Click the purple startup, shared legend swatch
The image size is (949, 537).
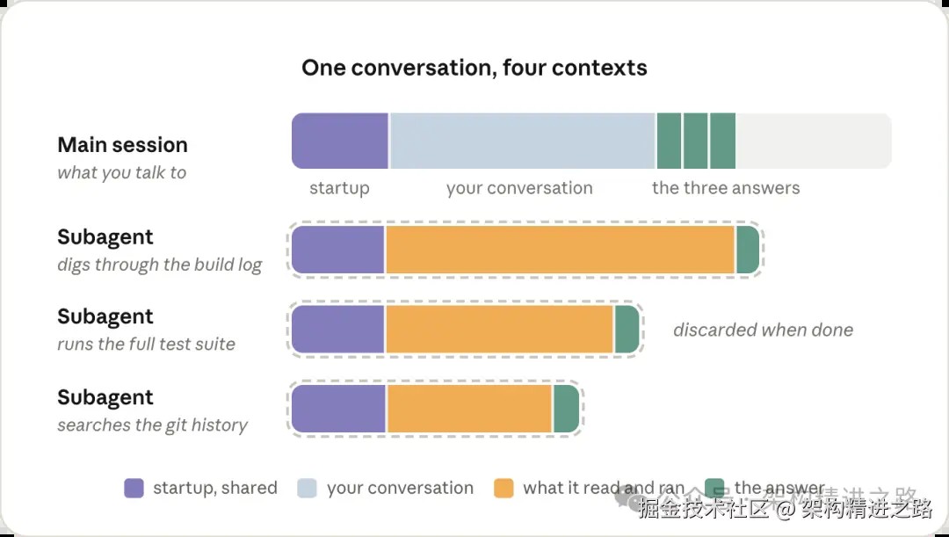pyautogui.click(x=134, y=488)
